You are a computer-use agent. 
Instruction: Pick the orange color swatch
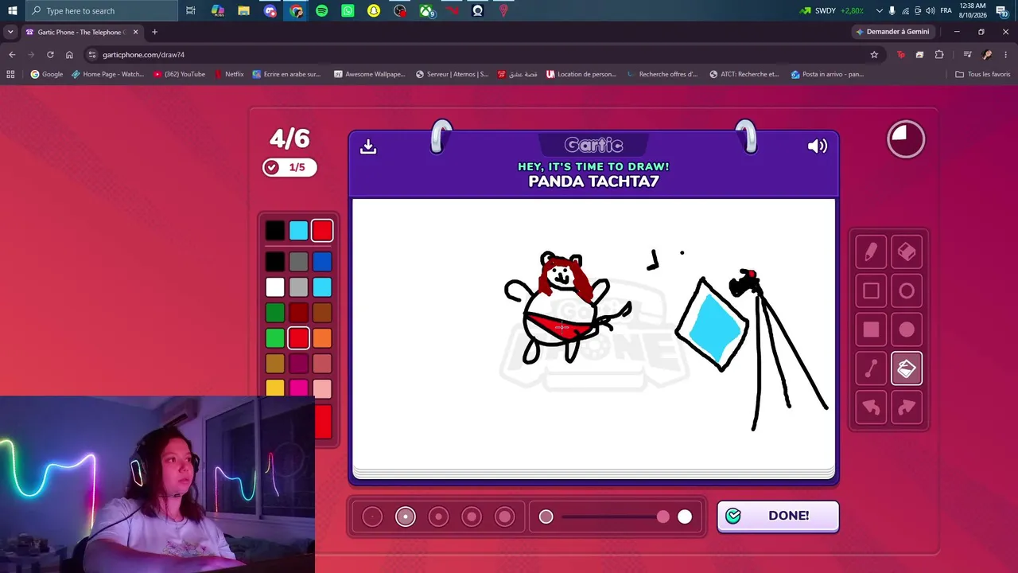[x=322, y=338]
